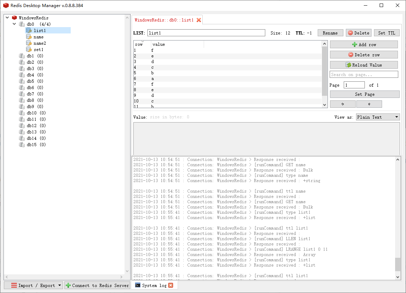Click the db9 database icon
This screenshot has width=406, height=293.
pyautogui.click(x=22, y=107)
